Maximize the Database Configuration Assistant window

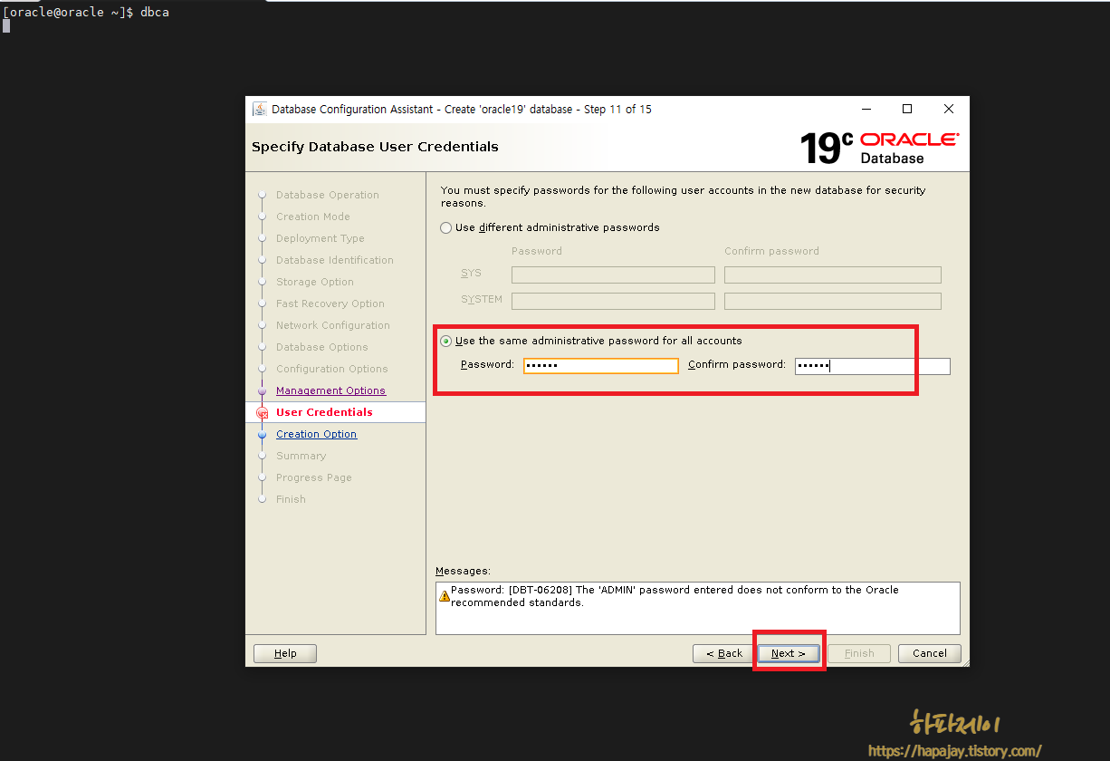[907, 109]
